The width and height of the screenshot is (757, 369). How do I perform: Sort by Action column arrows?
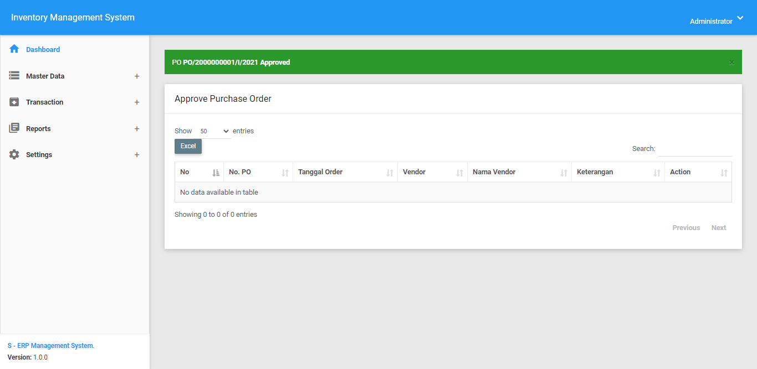[x=724, y=173]
